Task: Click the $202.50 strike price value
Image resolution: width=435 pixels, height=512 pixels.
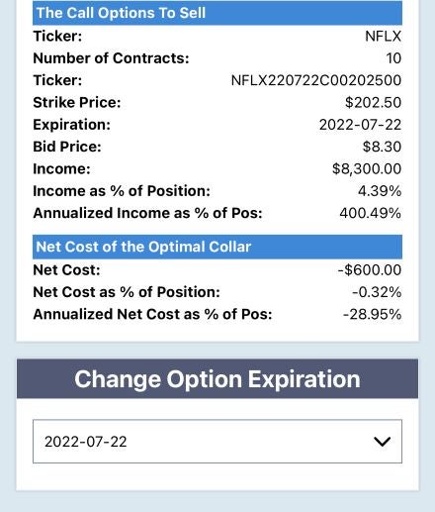Action: pos(373,102)
